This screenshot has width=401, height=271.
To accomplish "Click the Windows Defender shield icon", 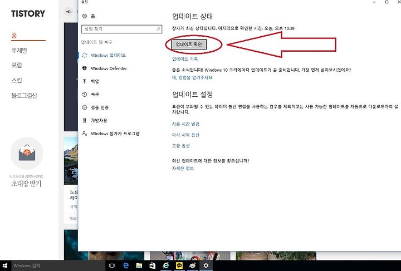I will point(85,68).
